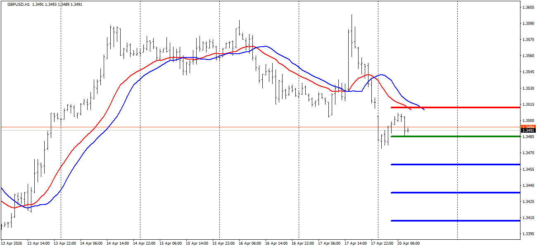Click the 14 Apr 14:00 time label
The height and width of the screenshot is (248, 537).
pos(118,243)
